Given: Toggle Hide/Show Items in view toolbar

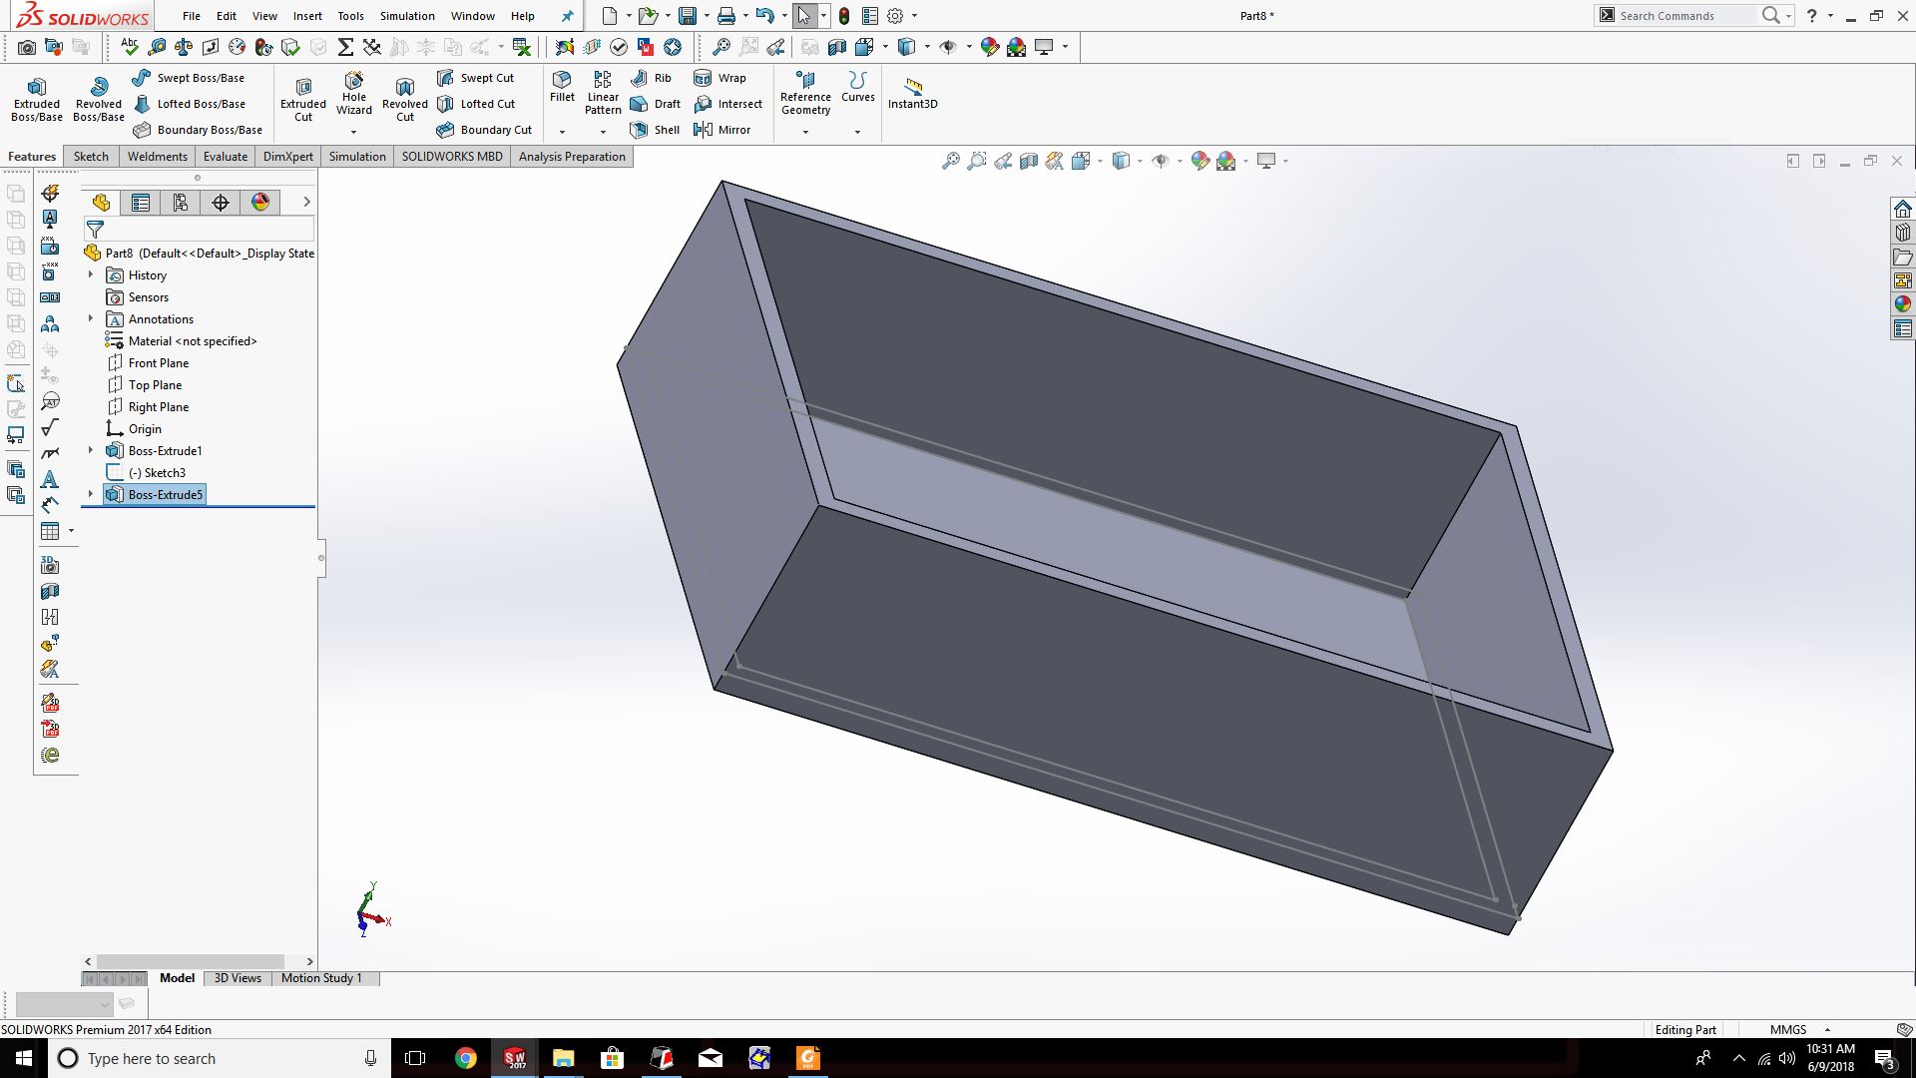Looking at the screenshot, I should click(x=1160, y=161).
